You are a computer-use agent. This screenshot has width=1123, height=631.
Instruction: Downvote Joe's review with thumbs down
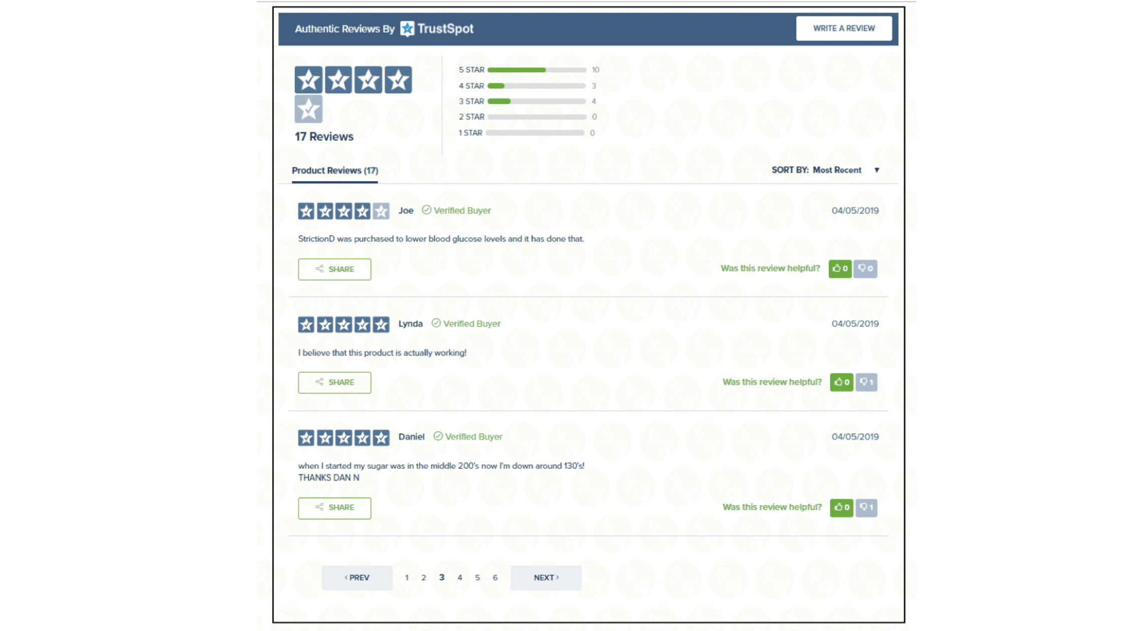click(866, 268)
